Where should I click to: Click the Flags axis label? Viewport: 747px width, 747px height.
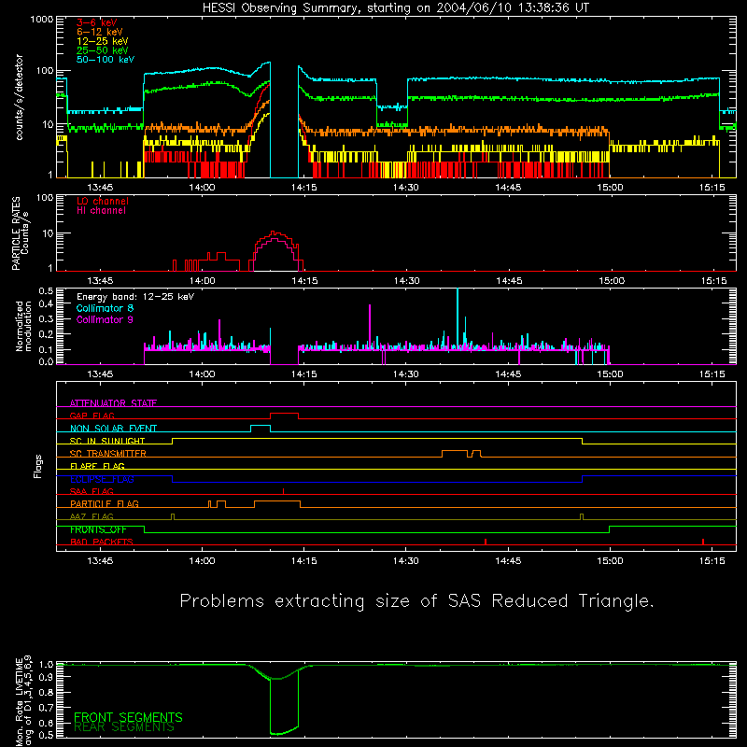tap(37, 466)
